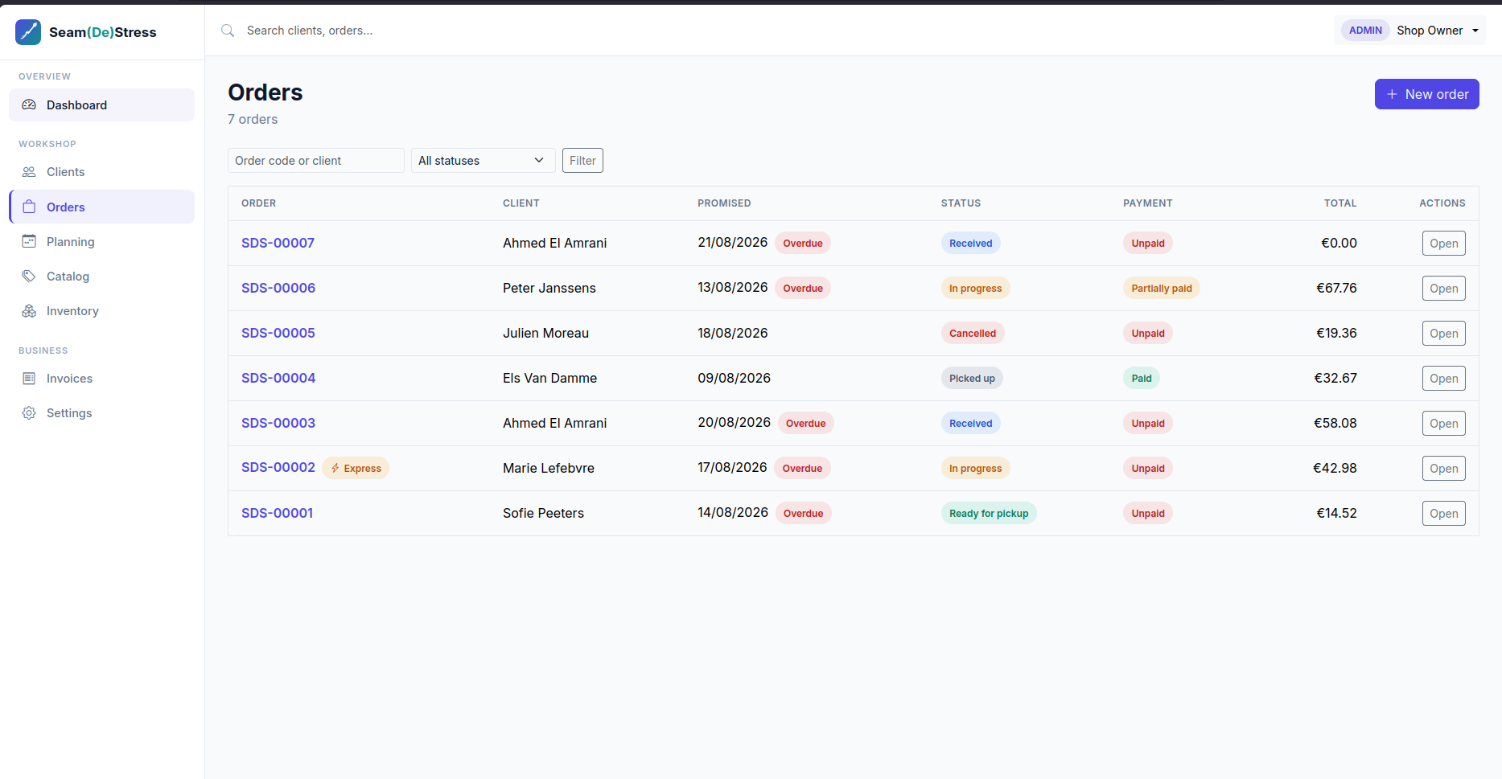Screen dimensions: 1502x779
Task: Open Inventory from the sidebar
Action: coord(101,310)
